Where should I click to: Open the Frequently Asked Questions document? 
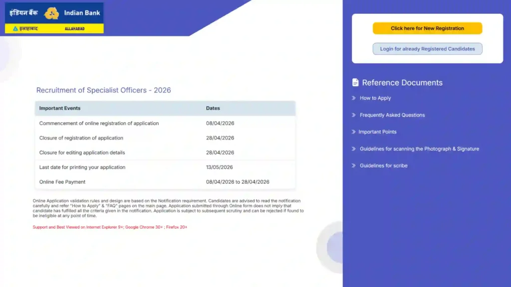point(392,115)
